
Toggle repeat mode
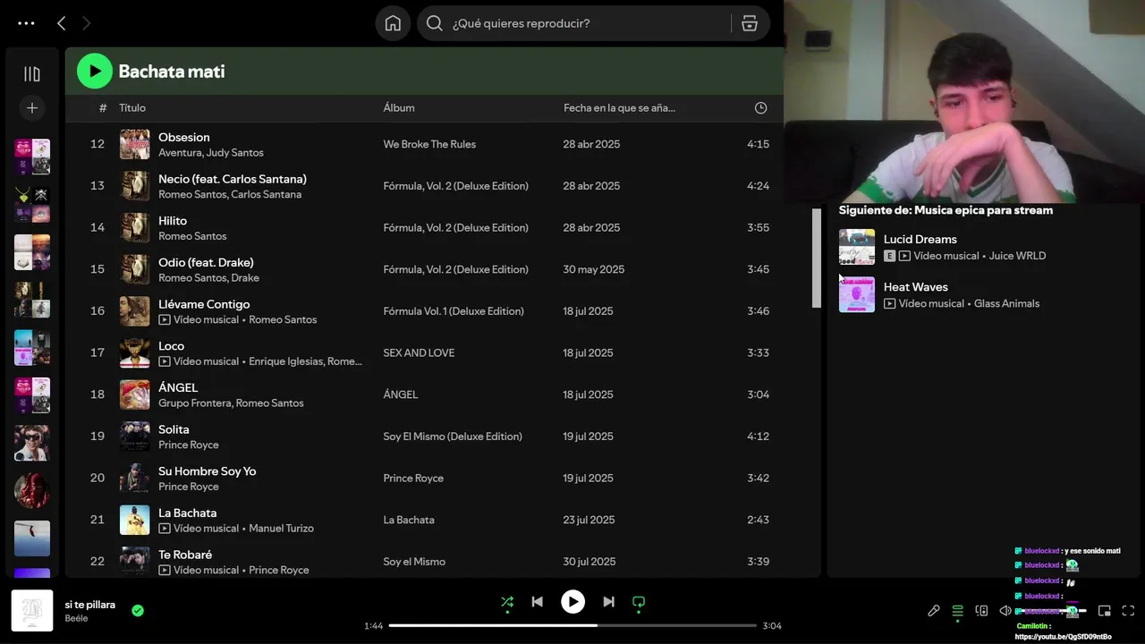pyautogui.click(x=639, y=602)
